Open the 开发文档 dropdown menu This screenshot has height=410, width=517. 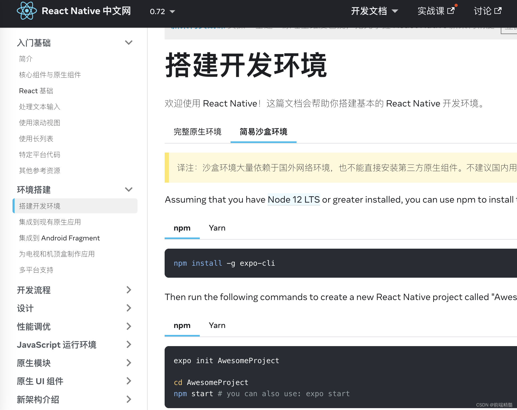tap(374, 11)
